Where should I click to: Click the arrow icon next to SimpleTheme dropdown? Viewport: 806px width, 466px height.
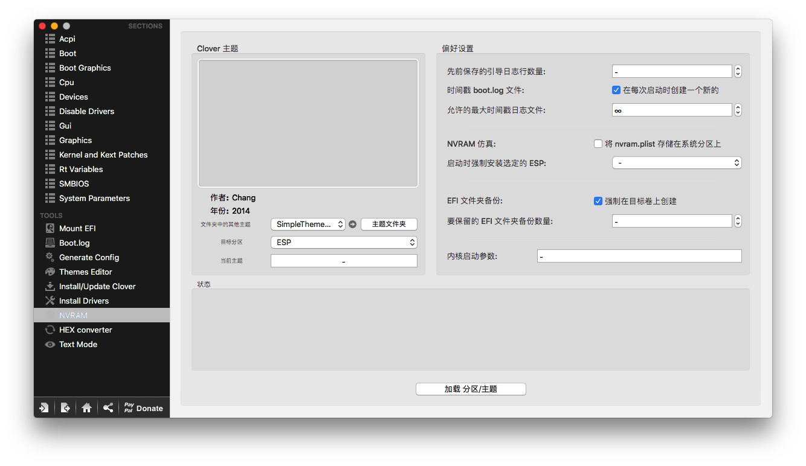(353, 224)
